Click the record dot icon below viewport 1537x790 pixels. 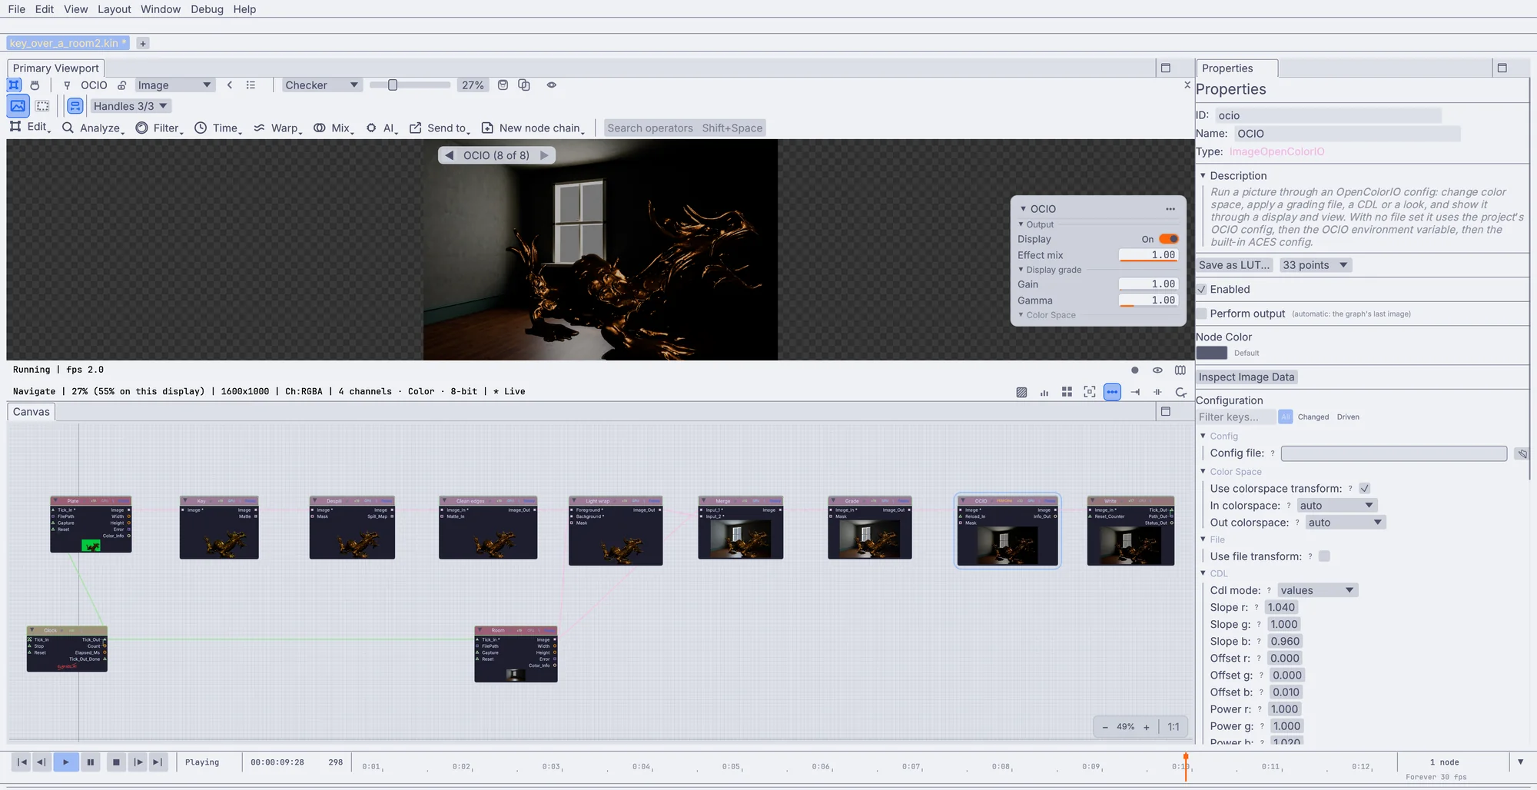(x=1134, y=370)
